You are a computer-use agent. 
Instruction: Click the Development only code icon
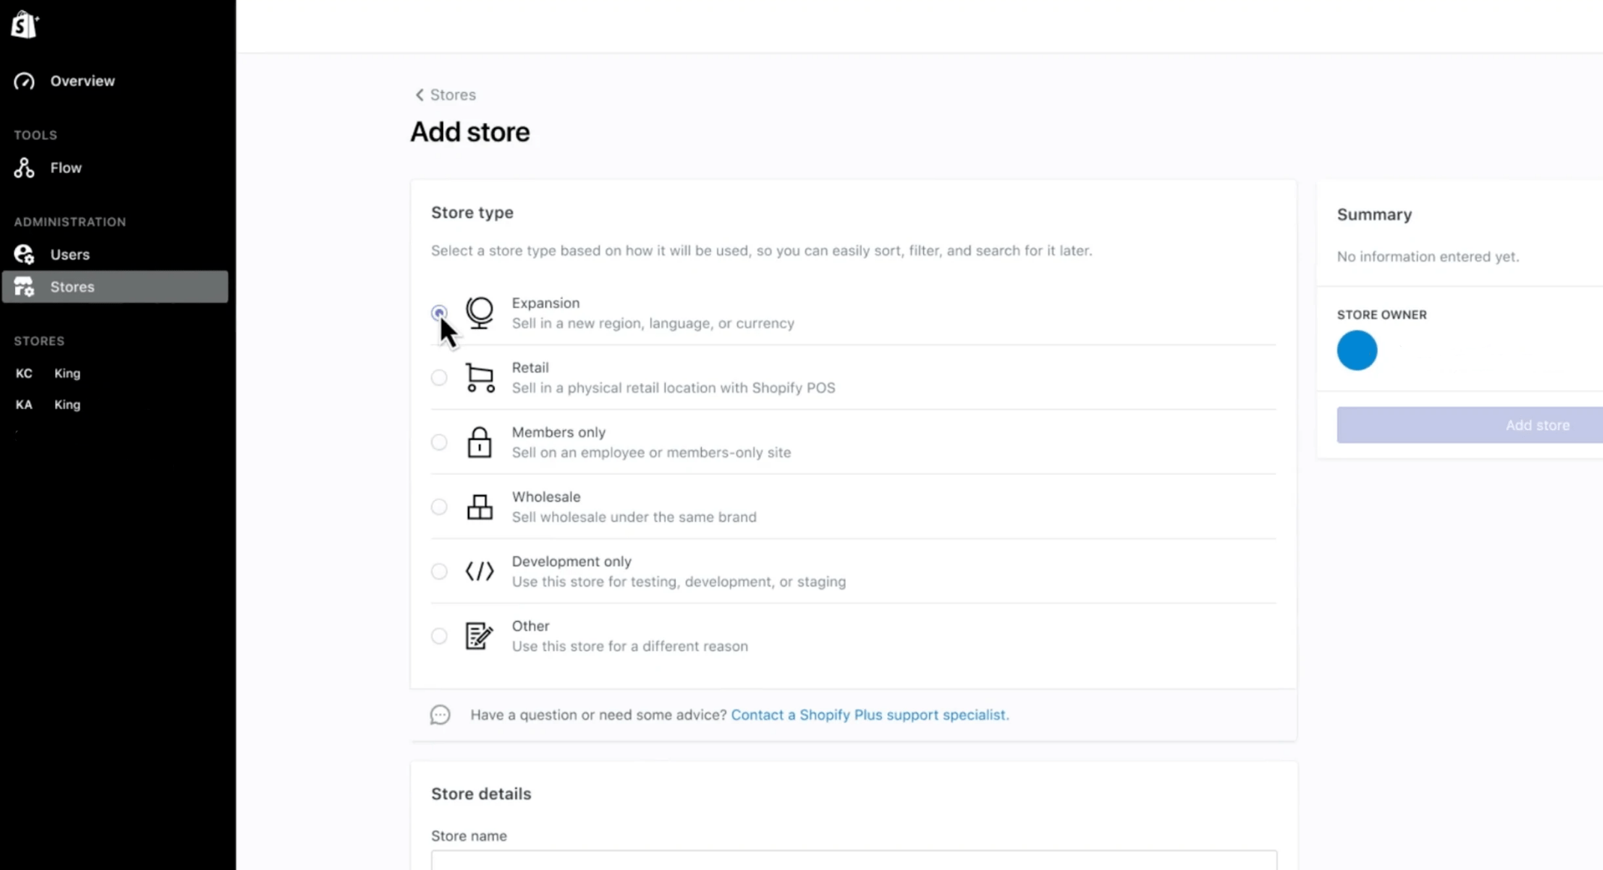(x=479, y=571)
